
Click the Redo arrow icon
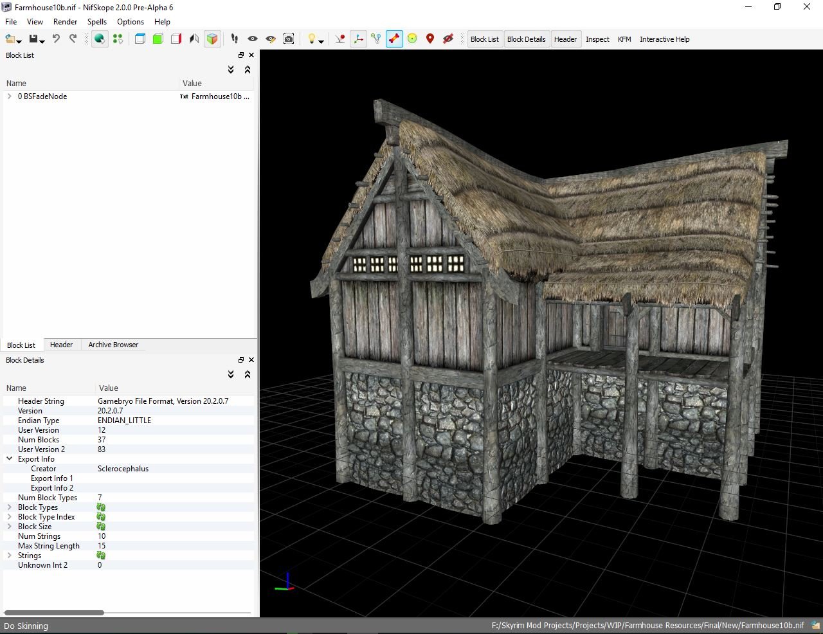(73, 39)
